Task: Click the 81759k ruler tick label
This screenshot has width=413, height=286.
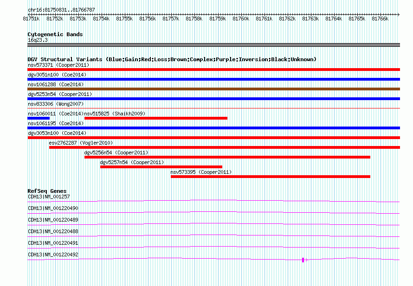Action: pyautogui.click(x=218, y=19)
